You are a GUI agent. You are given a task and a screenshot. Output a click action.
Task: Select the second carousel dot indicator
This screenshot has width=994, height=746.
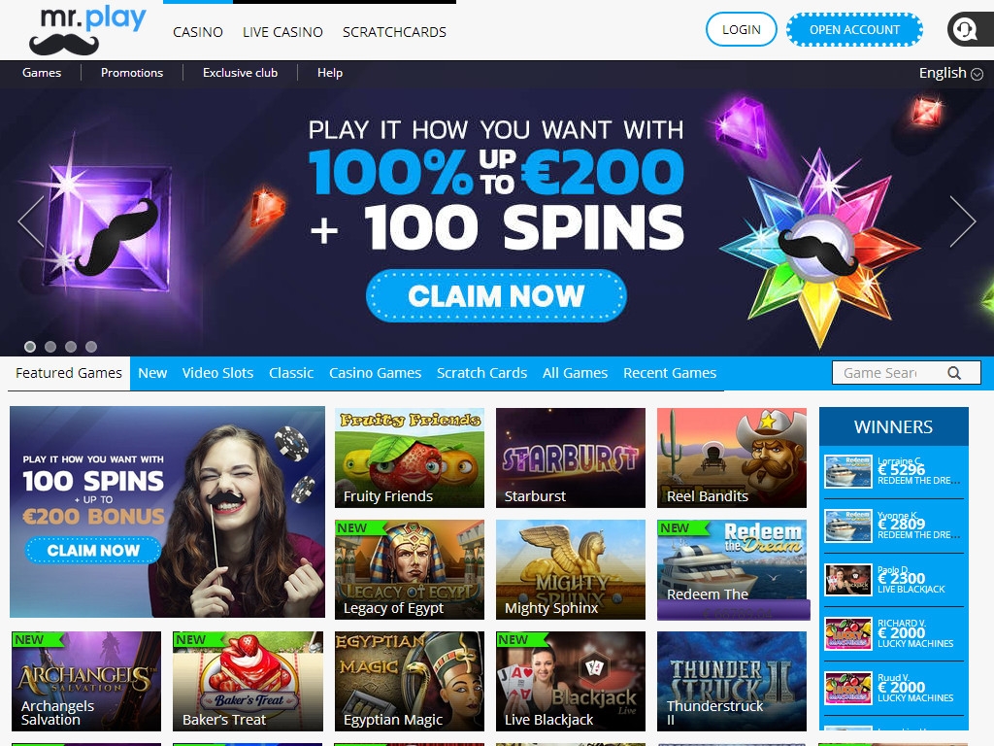(x=50, y=347)
